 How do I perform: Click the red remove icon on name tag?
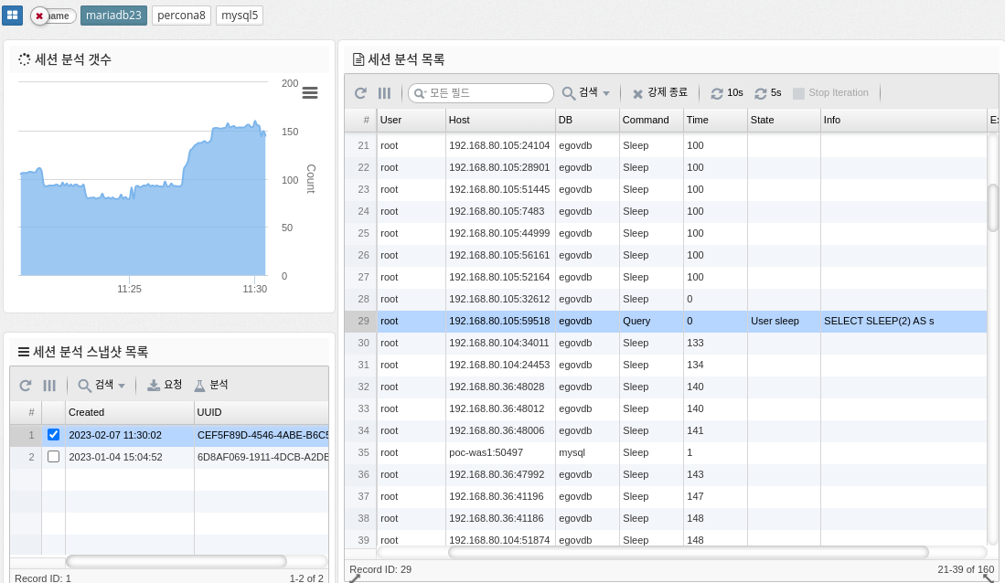(39, 16)
